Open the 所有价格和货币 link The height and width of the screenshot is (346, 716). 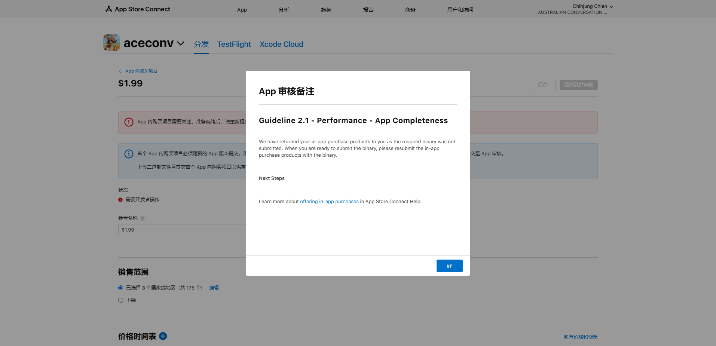tap(580, 337)
